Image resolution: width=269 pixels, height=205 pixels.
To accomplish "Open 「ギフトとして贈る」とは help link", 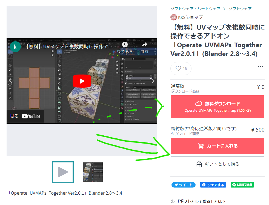I will pyautogui.click(x=201, y=201).
